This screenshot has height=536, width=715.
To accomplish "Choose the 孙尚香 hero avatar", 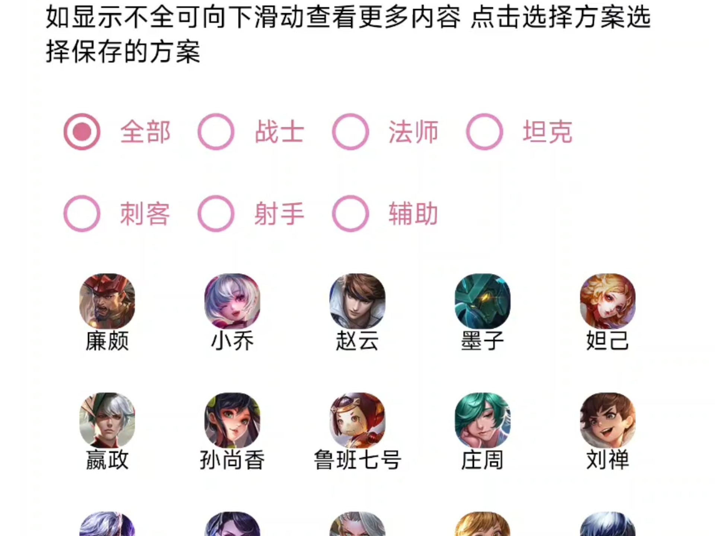I will click(232, 420).
